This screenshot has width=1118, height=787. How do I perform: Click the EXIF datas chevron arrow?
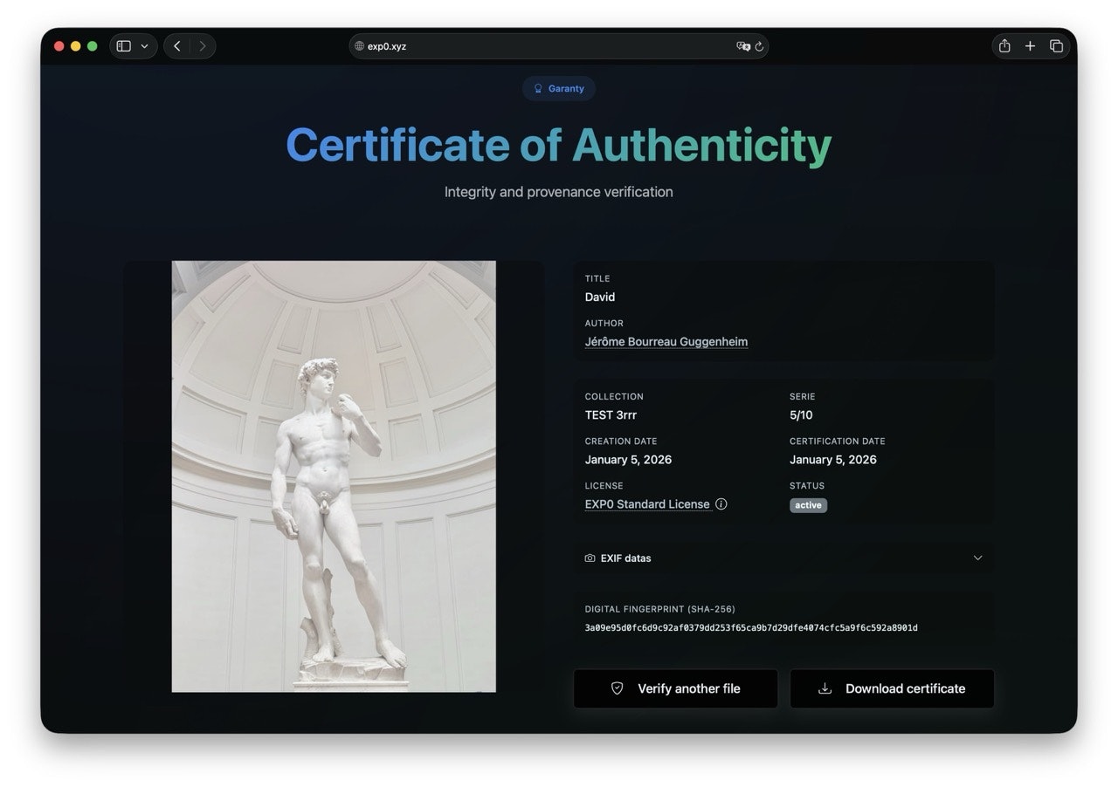(977, 558)
